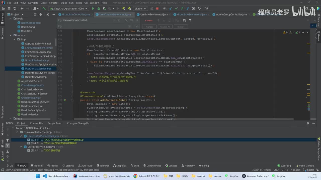Open Git history clock icon
The height and width of the screenshot is (180, 321).
click(193, 8)
